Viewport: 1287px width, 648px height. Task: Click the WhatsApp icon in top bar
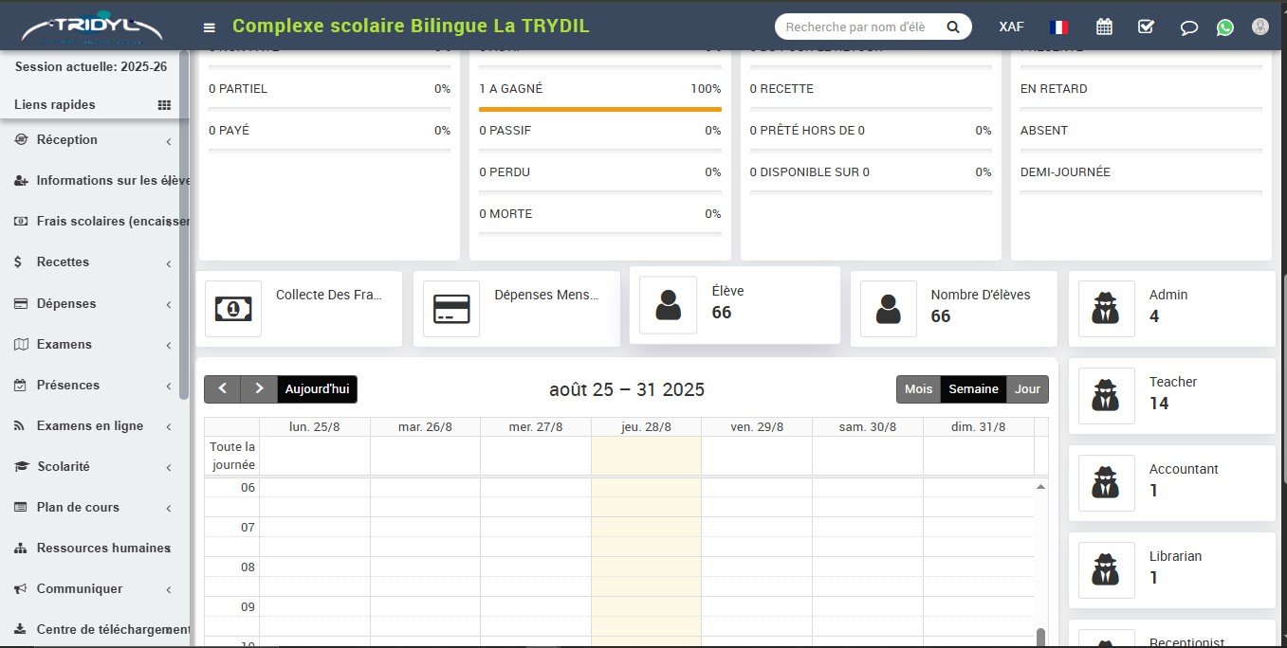tap(1225, 27)
